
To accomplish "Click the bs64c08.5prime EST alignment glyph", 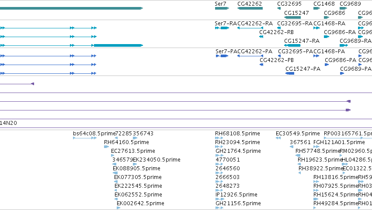I will 85,138.
